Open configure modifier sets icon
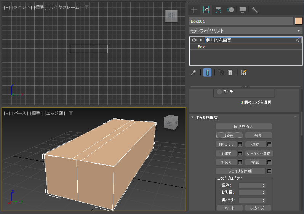The width and height of the screenshot is (304, 214). (243, 72)
